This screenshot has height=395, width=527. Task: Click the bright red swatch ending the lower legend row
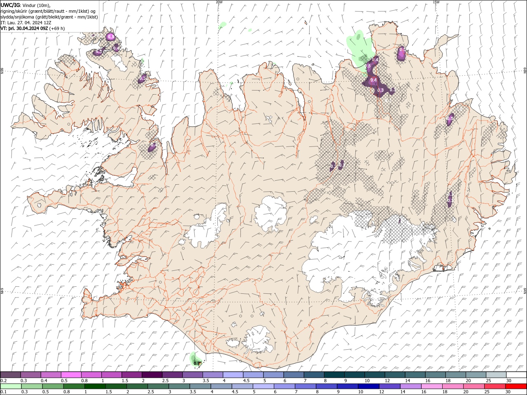pos(516,386)
